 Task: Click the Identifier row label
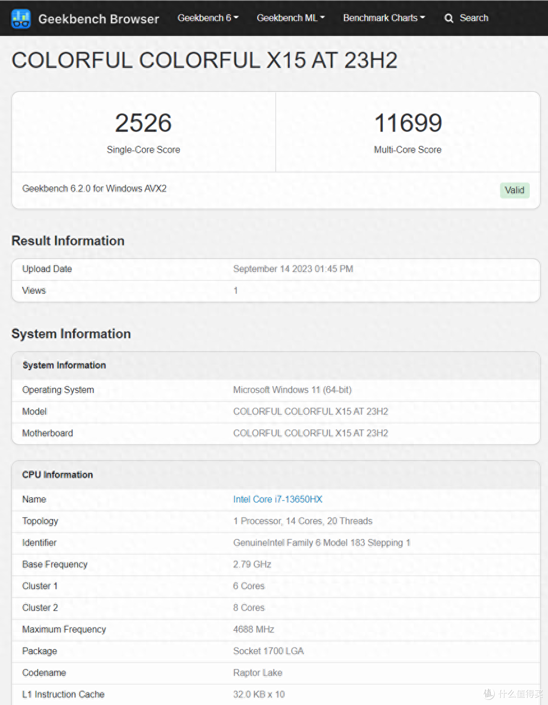[40, 543]
